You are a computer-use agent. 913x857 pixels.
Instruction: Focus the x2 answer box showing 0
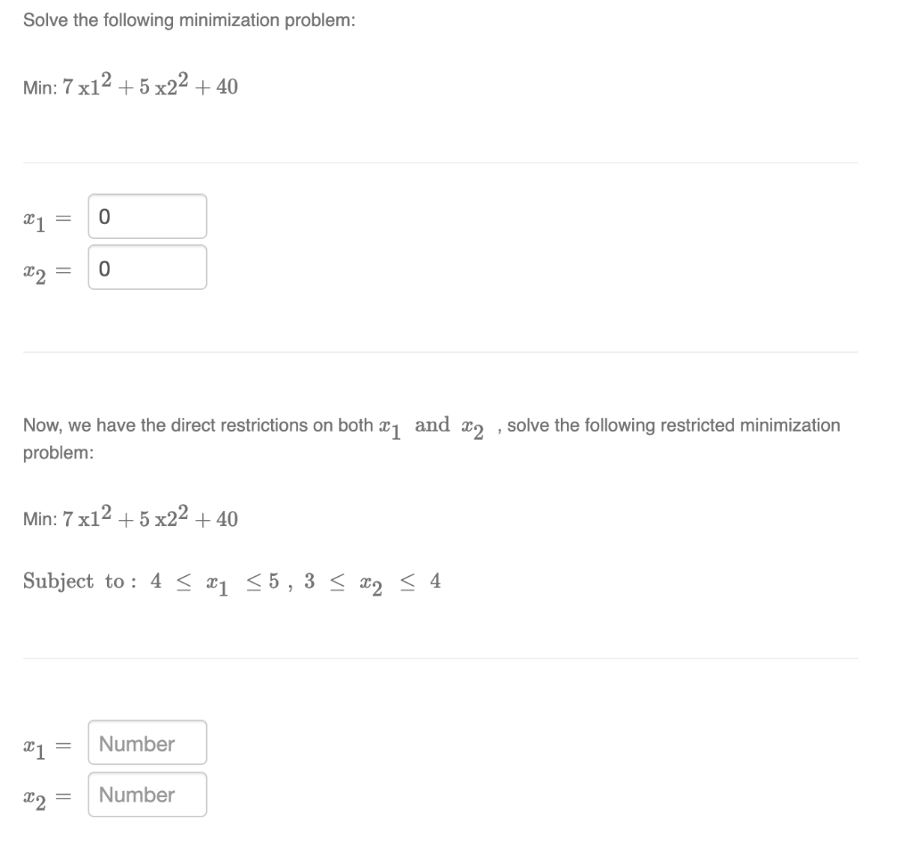(146, 267)
